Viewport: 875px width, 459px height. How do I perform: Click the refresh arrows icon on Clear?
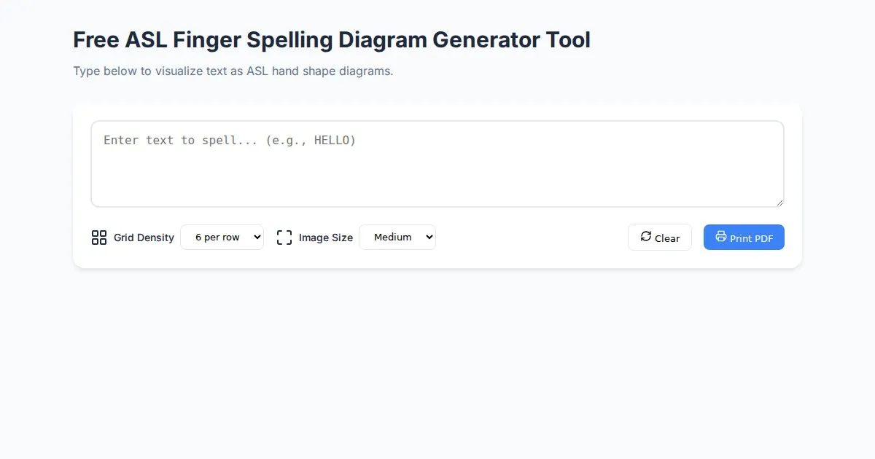click(x=646, y=236)
